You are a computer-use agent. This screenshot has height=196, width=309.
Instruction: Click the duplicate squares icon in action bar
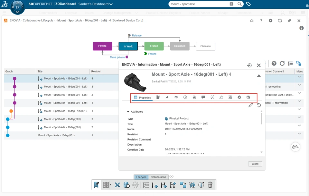pos(183,185)
